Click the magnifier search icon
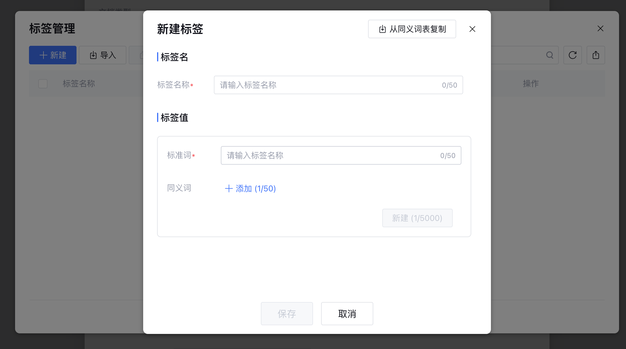 [x=549, y=55]
